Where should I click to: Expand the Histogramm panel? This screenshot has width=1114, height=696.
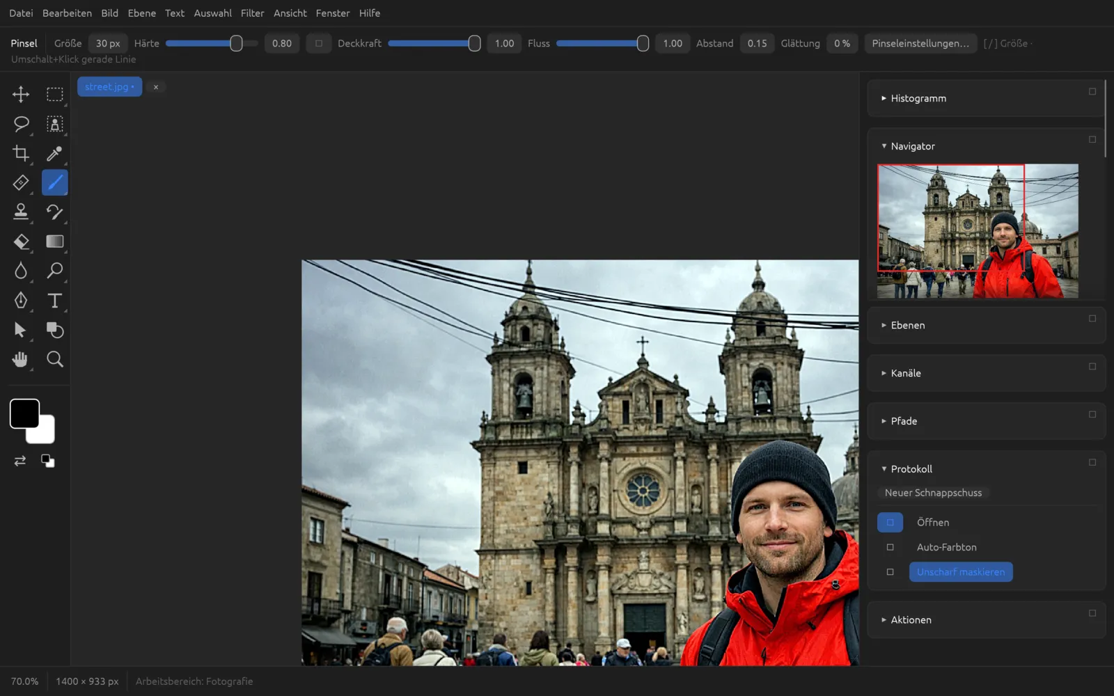point(884,98)
